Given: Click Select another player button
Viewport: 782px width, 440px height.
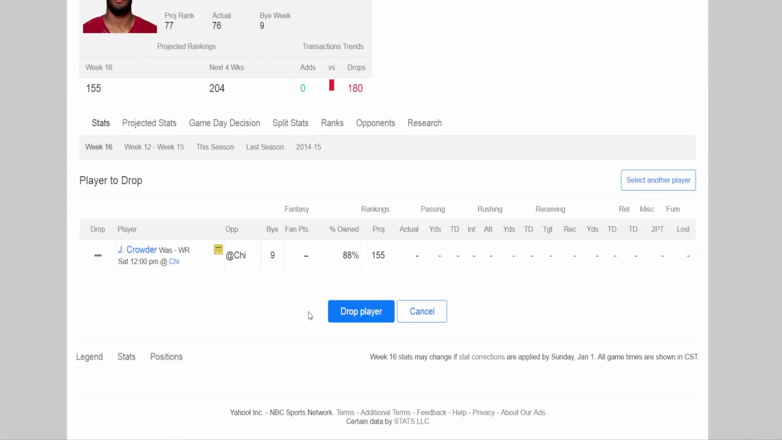Looking at the screenshot, I should click(658, 180).
